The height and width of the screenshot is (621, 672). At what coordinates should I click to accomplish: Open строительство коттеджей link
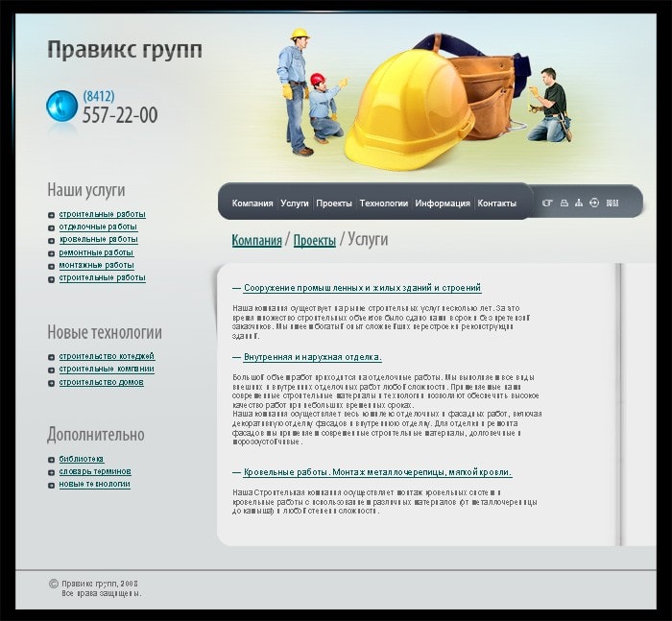pos(107,356)
